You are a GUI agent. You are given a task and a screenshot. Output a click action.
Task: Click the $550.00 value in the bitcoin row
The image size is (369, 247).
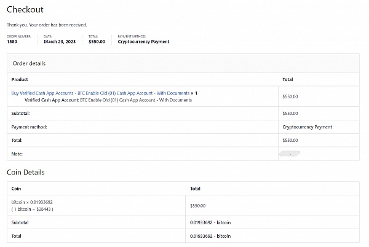(x=197, y=206)
